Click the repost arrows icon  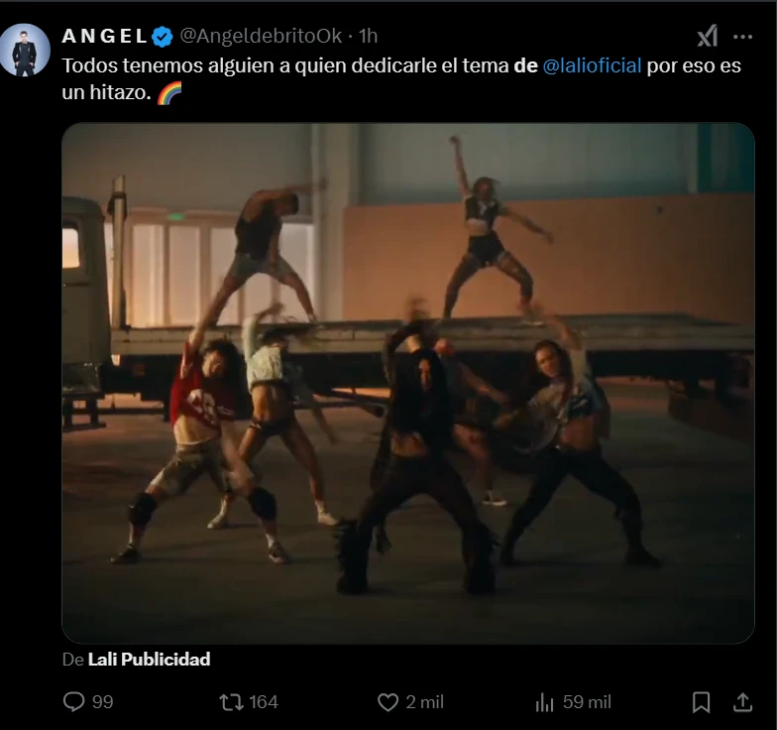point(231,702)
